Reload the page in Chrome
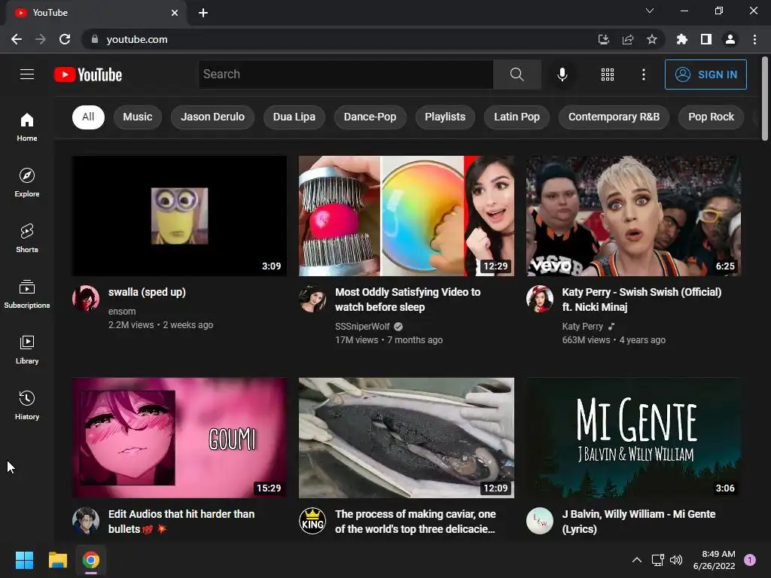Viewport: 771px width, 578px height. pyautogui.click(x=65, y=39)
